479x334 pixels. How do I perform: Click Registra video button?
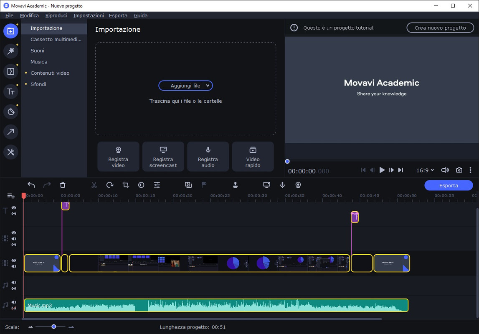pyautogui.click(x=118, y=157)
